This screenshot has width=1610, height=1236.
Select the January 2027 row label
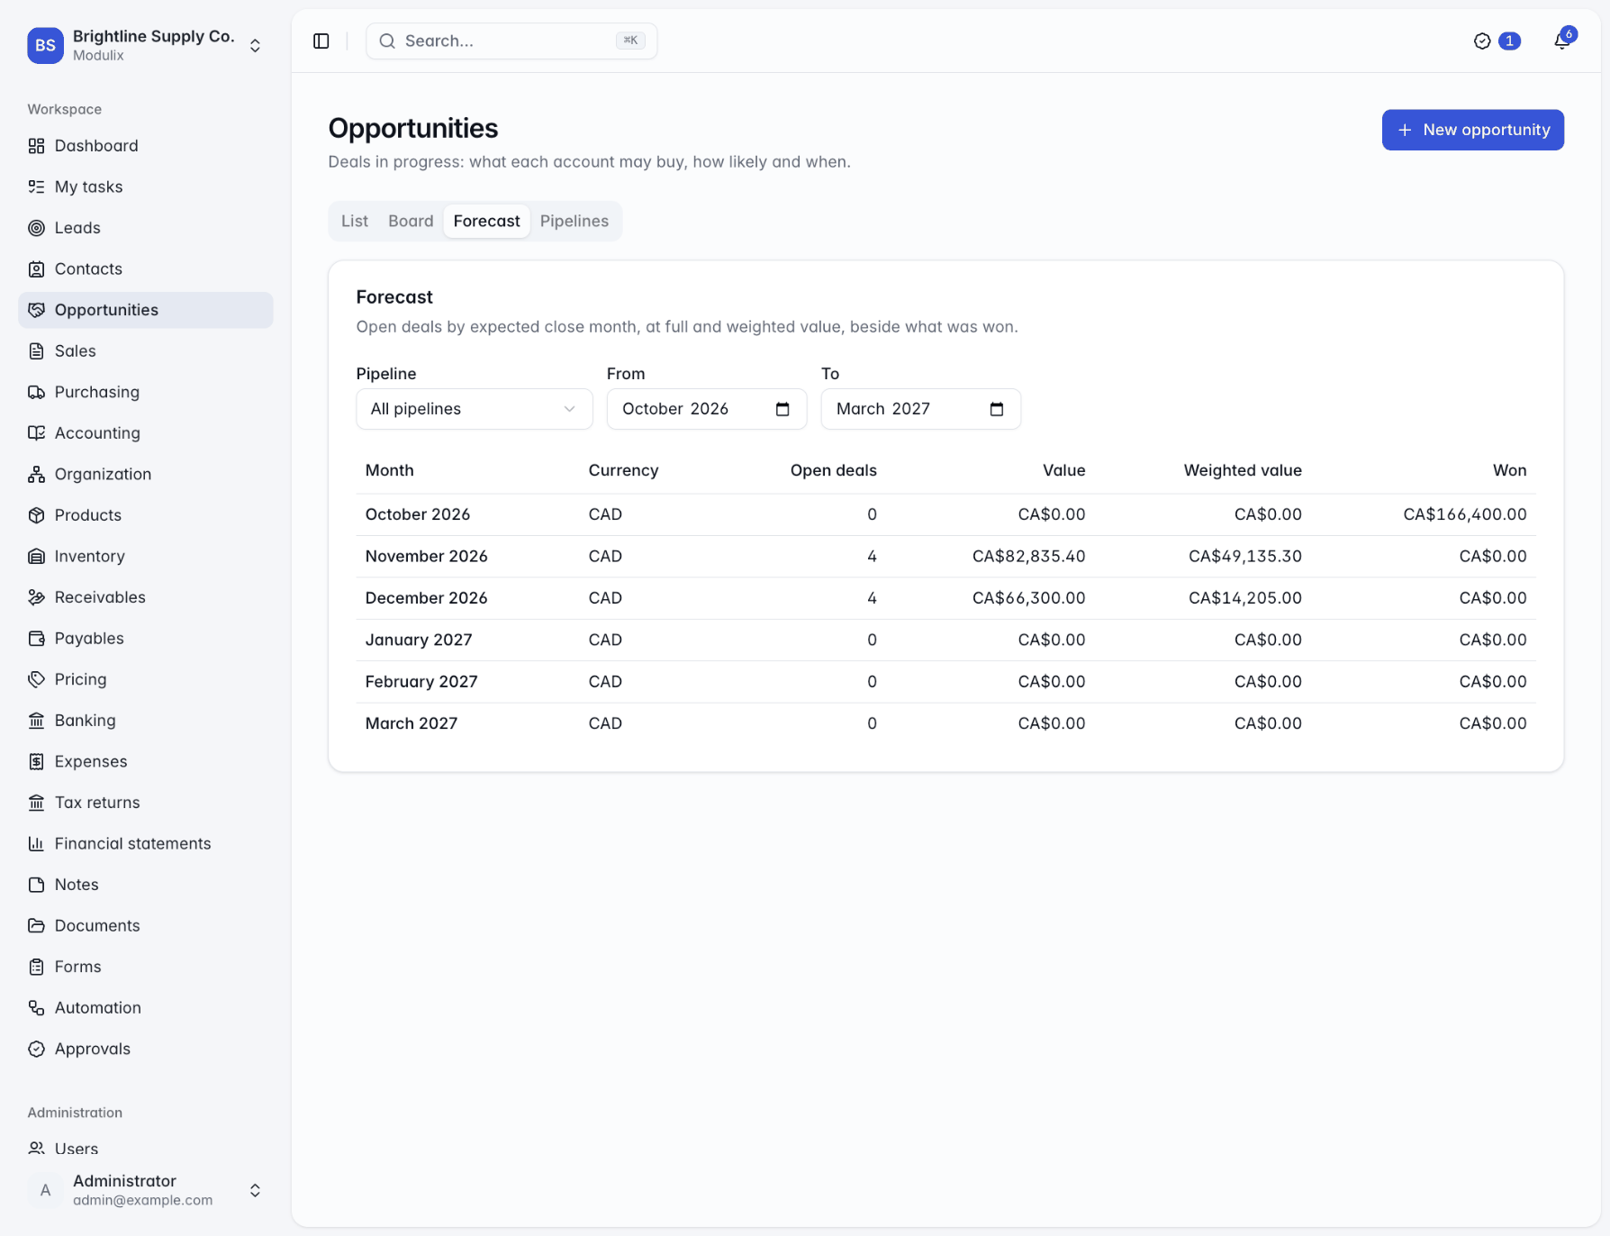(419, 640)
